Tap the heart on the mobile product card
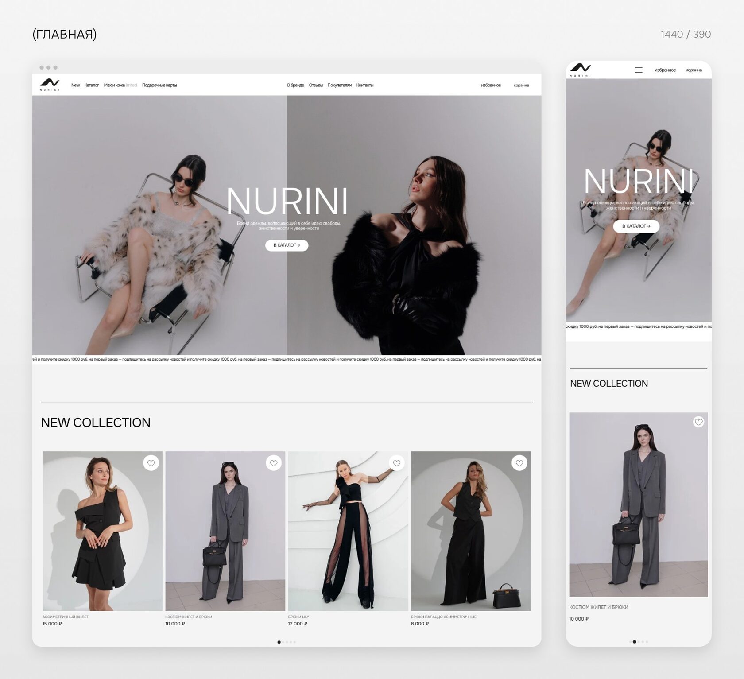The height and width of the screenshot is (679, 744). click(x=698, y=422)
